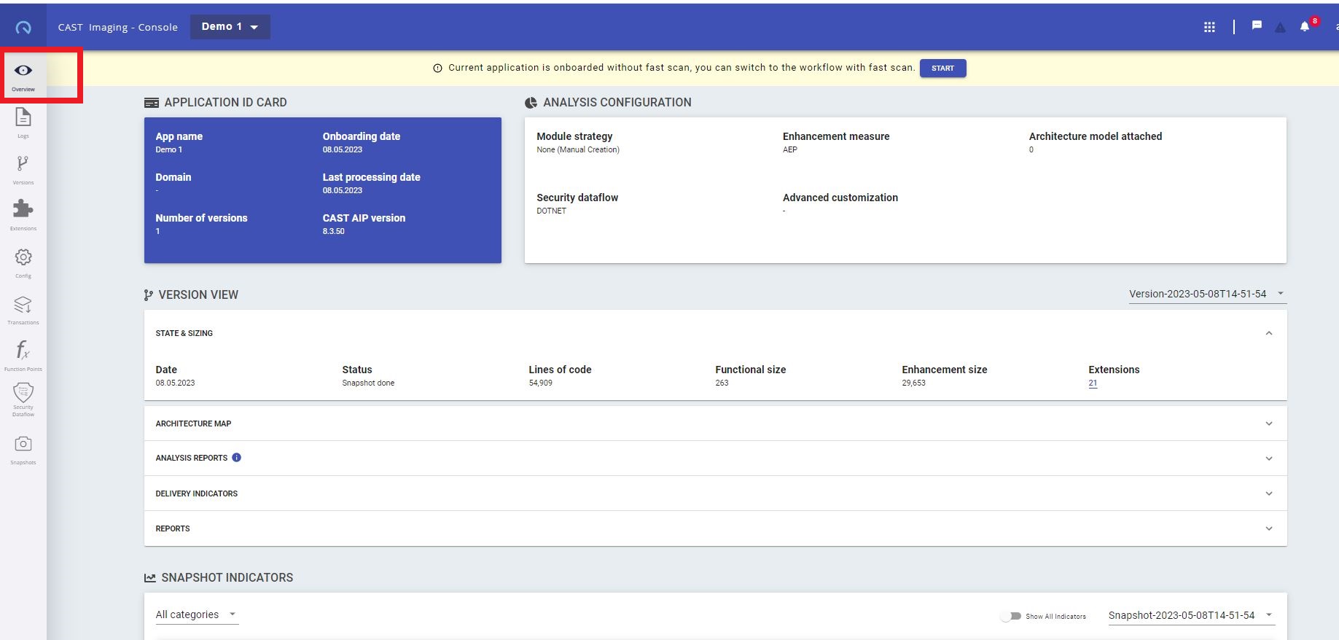Go to Versions in the sidebar
Image resolution: width=1339 pixels, height=640 pixels.
[23, 163]
